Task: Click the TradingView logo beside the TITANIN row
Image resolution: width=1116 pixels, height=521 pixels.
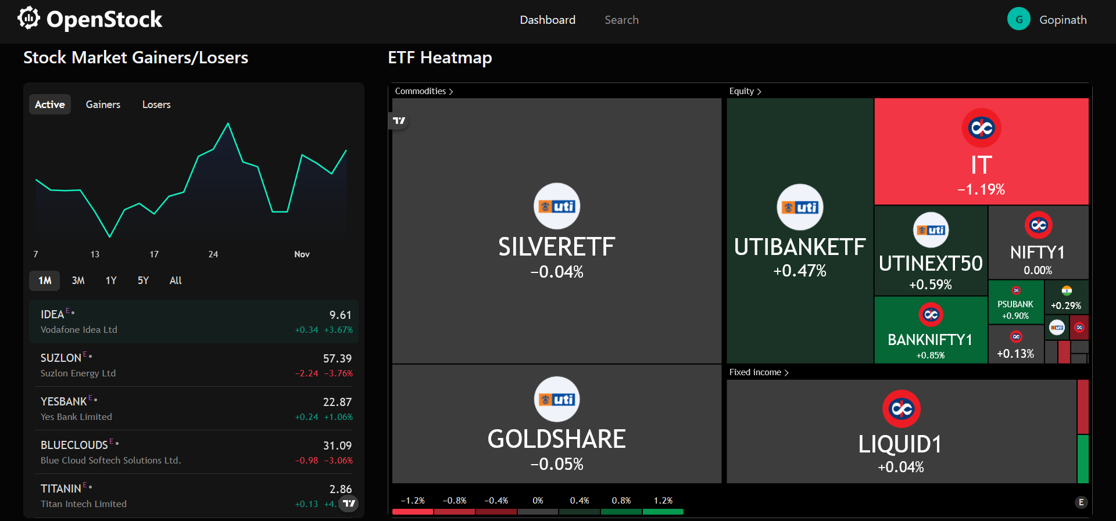Action: 349,503
